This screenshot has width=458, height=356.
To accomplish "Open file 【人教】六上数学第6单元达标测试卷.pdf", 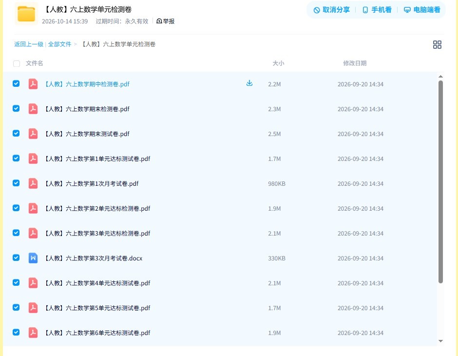I will (97, 333).
